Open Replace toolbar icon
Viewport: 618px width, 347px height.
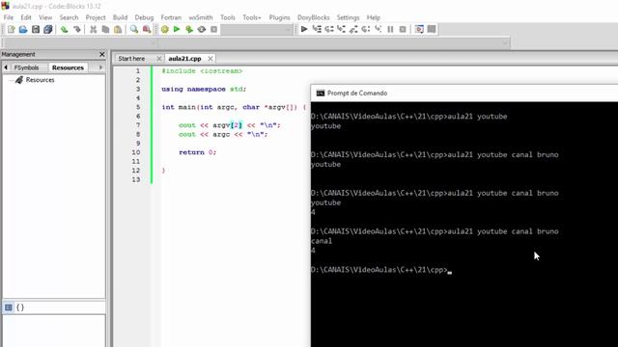(147, 30)
